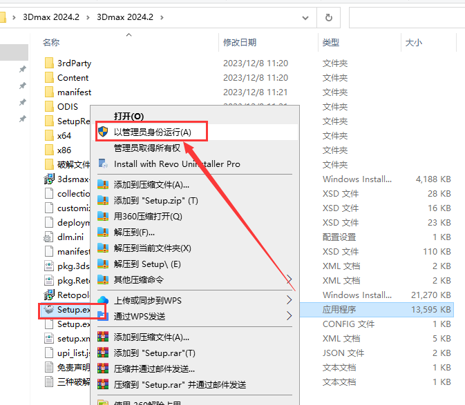This screenshot has height=405, width=465.
Task: Click the explorer search input field
Action: point(407,18)
